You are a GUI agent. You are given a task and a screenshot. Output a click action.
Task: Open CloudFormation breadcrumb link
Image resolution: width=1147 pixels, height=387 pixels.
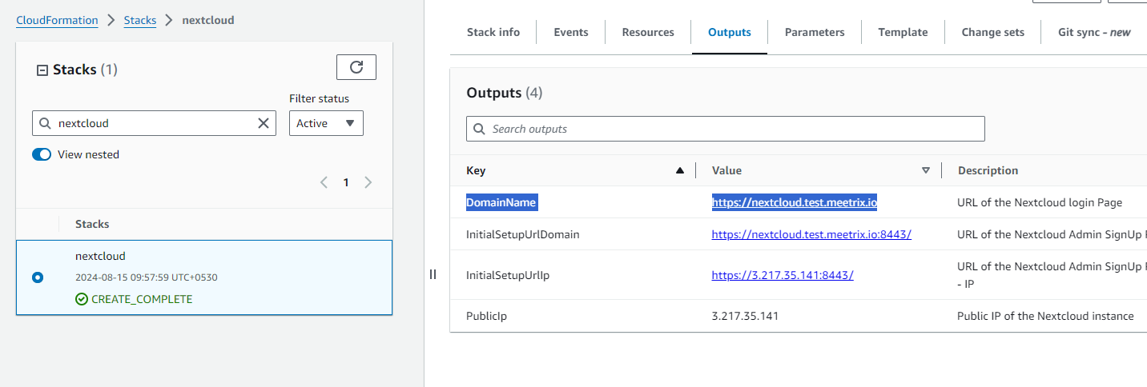pyautogui.click(x=57, y=20)
